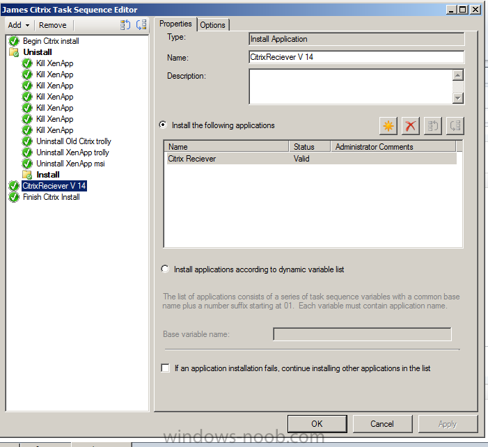Screen dimensions: 488x447
Task: Click the Base variable name field
Action: (362, 334)
